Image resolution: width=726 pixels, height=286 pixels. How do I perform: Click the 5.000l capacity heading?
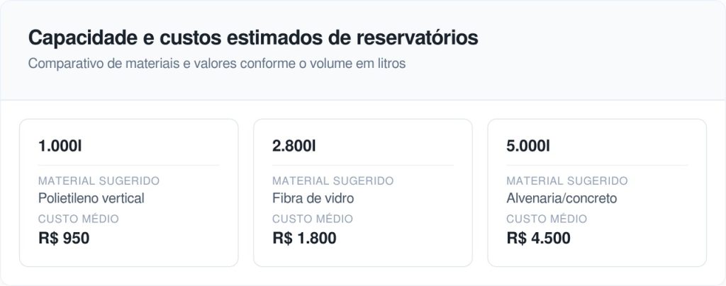click(528, 147)
